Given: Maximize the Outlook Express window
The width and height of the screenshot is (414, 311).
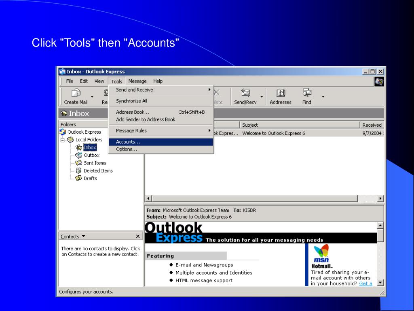Looking at the screenshot, I should (x=372, y=71).
